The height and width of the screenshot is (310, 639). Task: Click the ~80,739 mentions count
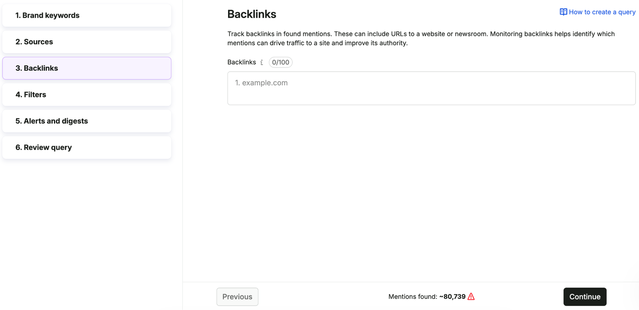coord(452,297)
